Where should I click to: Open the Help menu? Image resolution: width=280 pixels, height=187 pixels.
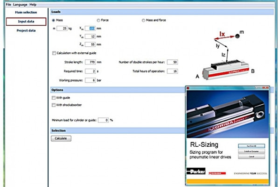pos(33,4)
